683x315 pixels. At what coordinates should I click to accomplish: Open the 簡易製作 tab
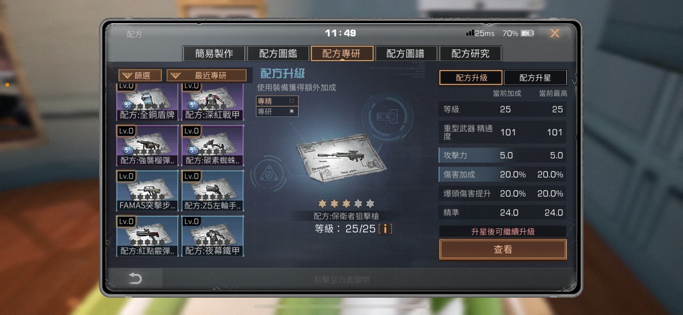pyautogui.click(x=214, y=53)
